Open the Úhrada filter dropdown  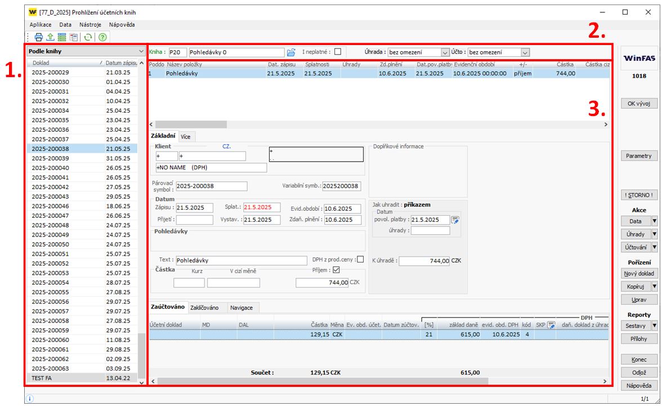445,52
